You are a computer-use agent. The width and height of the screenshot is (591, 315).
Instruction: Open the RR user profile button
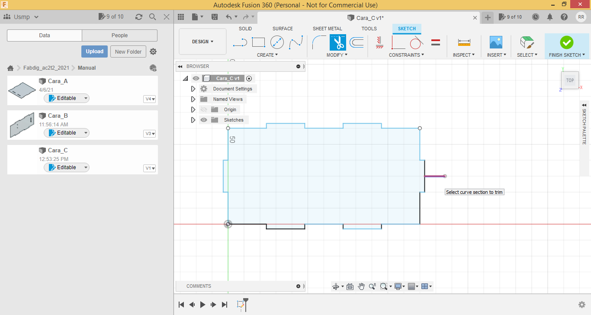(581, 17)
